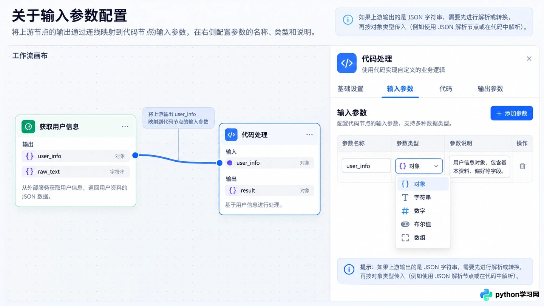
Task: Select the result output row
Action: (270, 190)
